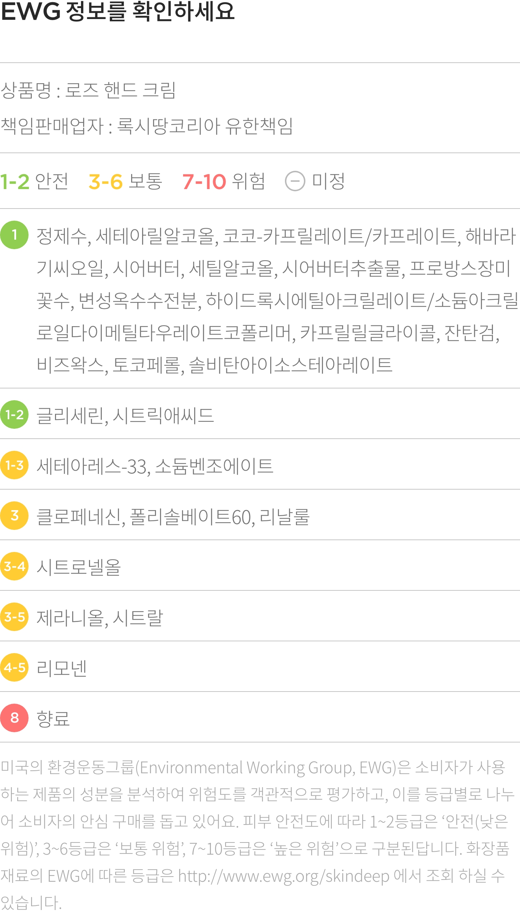Click the yellow 3-4 grade badge
The image size is (520, 914).
click(14, 566)
